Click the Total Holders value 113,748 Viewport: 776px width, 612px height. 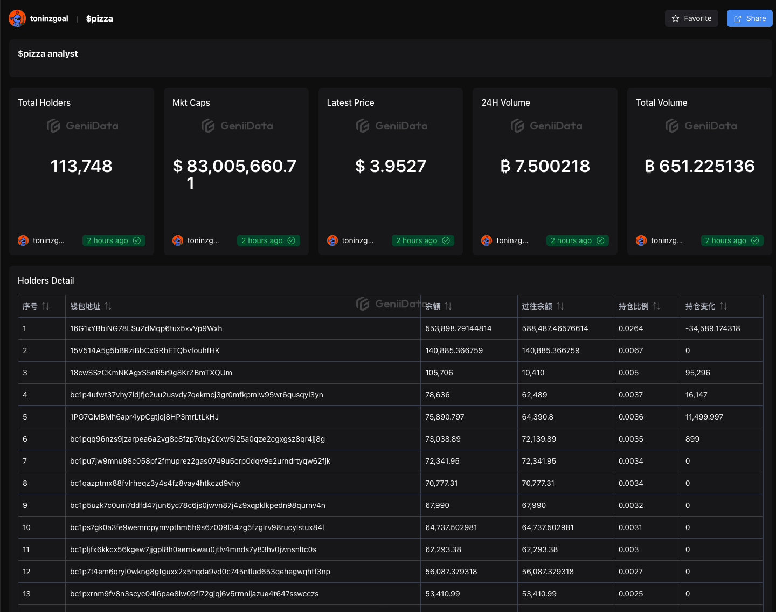click(81, 166)
